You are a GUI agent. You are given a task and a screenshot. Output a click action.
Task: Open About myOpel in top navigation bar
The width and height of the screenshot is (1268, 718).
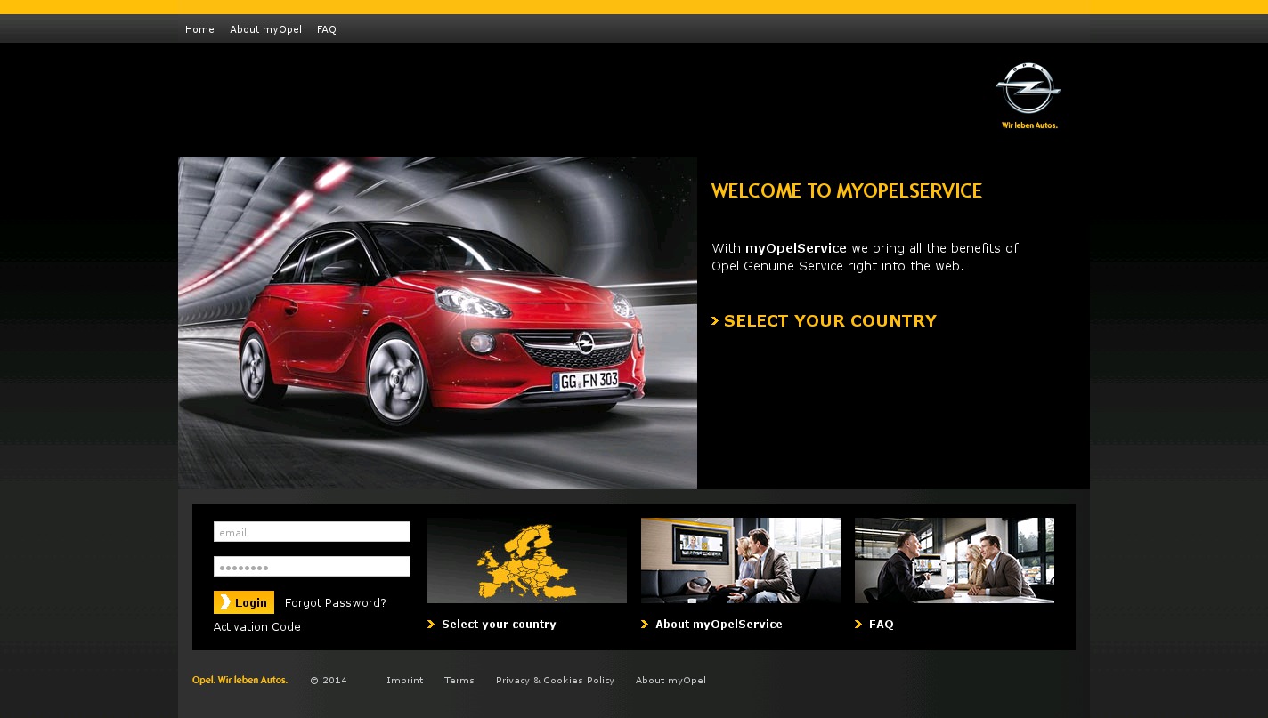(x=265, y=29)
